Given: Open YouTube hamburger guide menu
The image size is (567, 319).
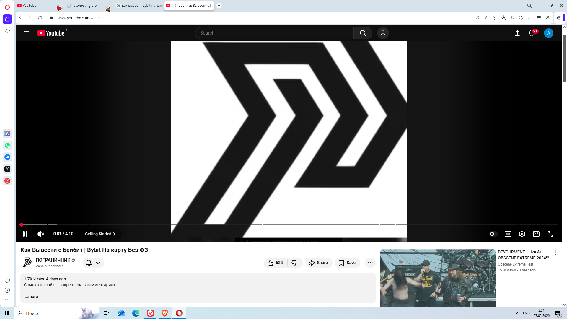Looking at the screenshot, I should coord(26,33).
